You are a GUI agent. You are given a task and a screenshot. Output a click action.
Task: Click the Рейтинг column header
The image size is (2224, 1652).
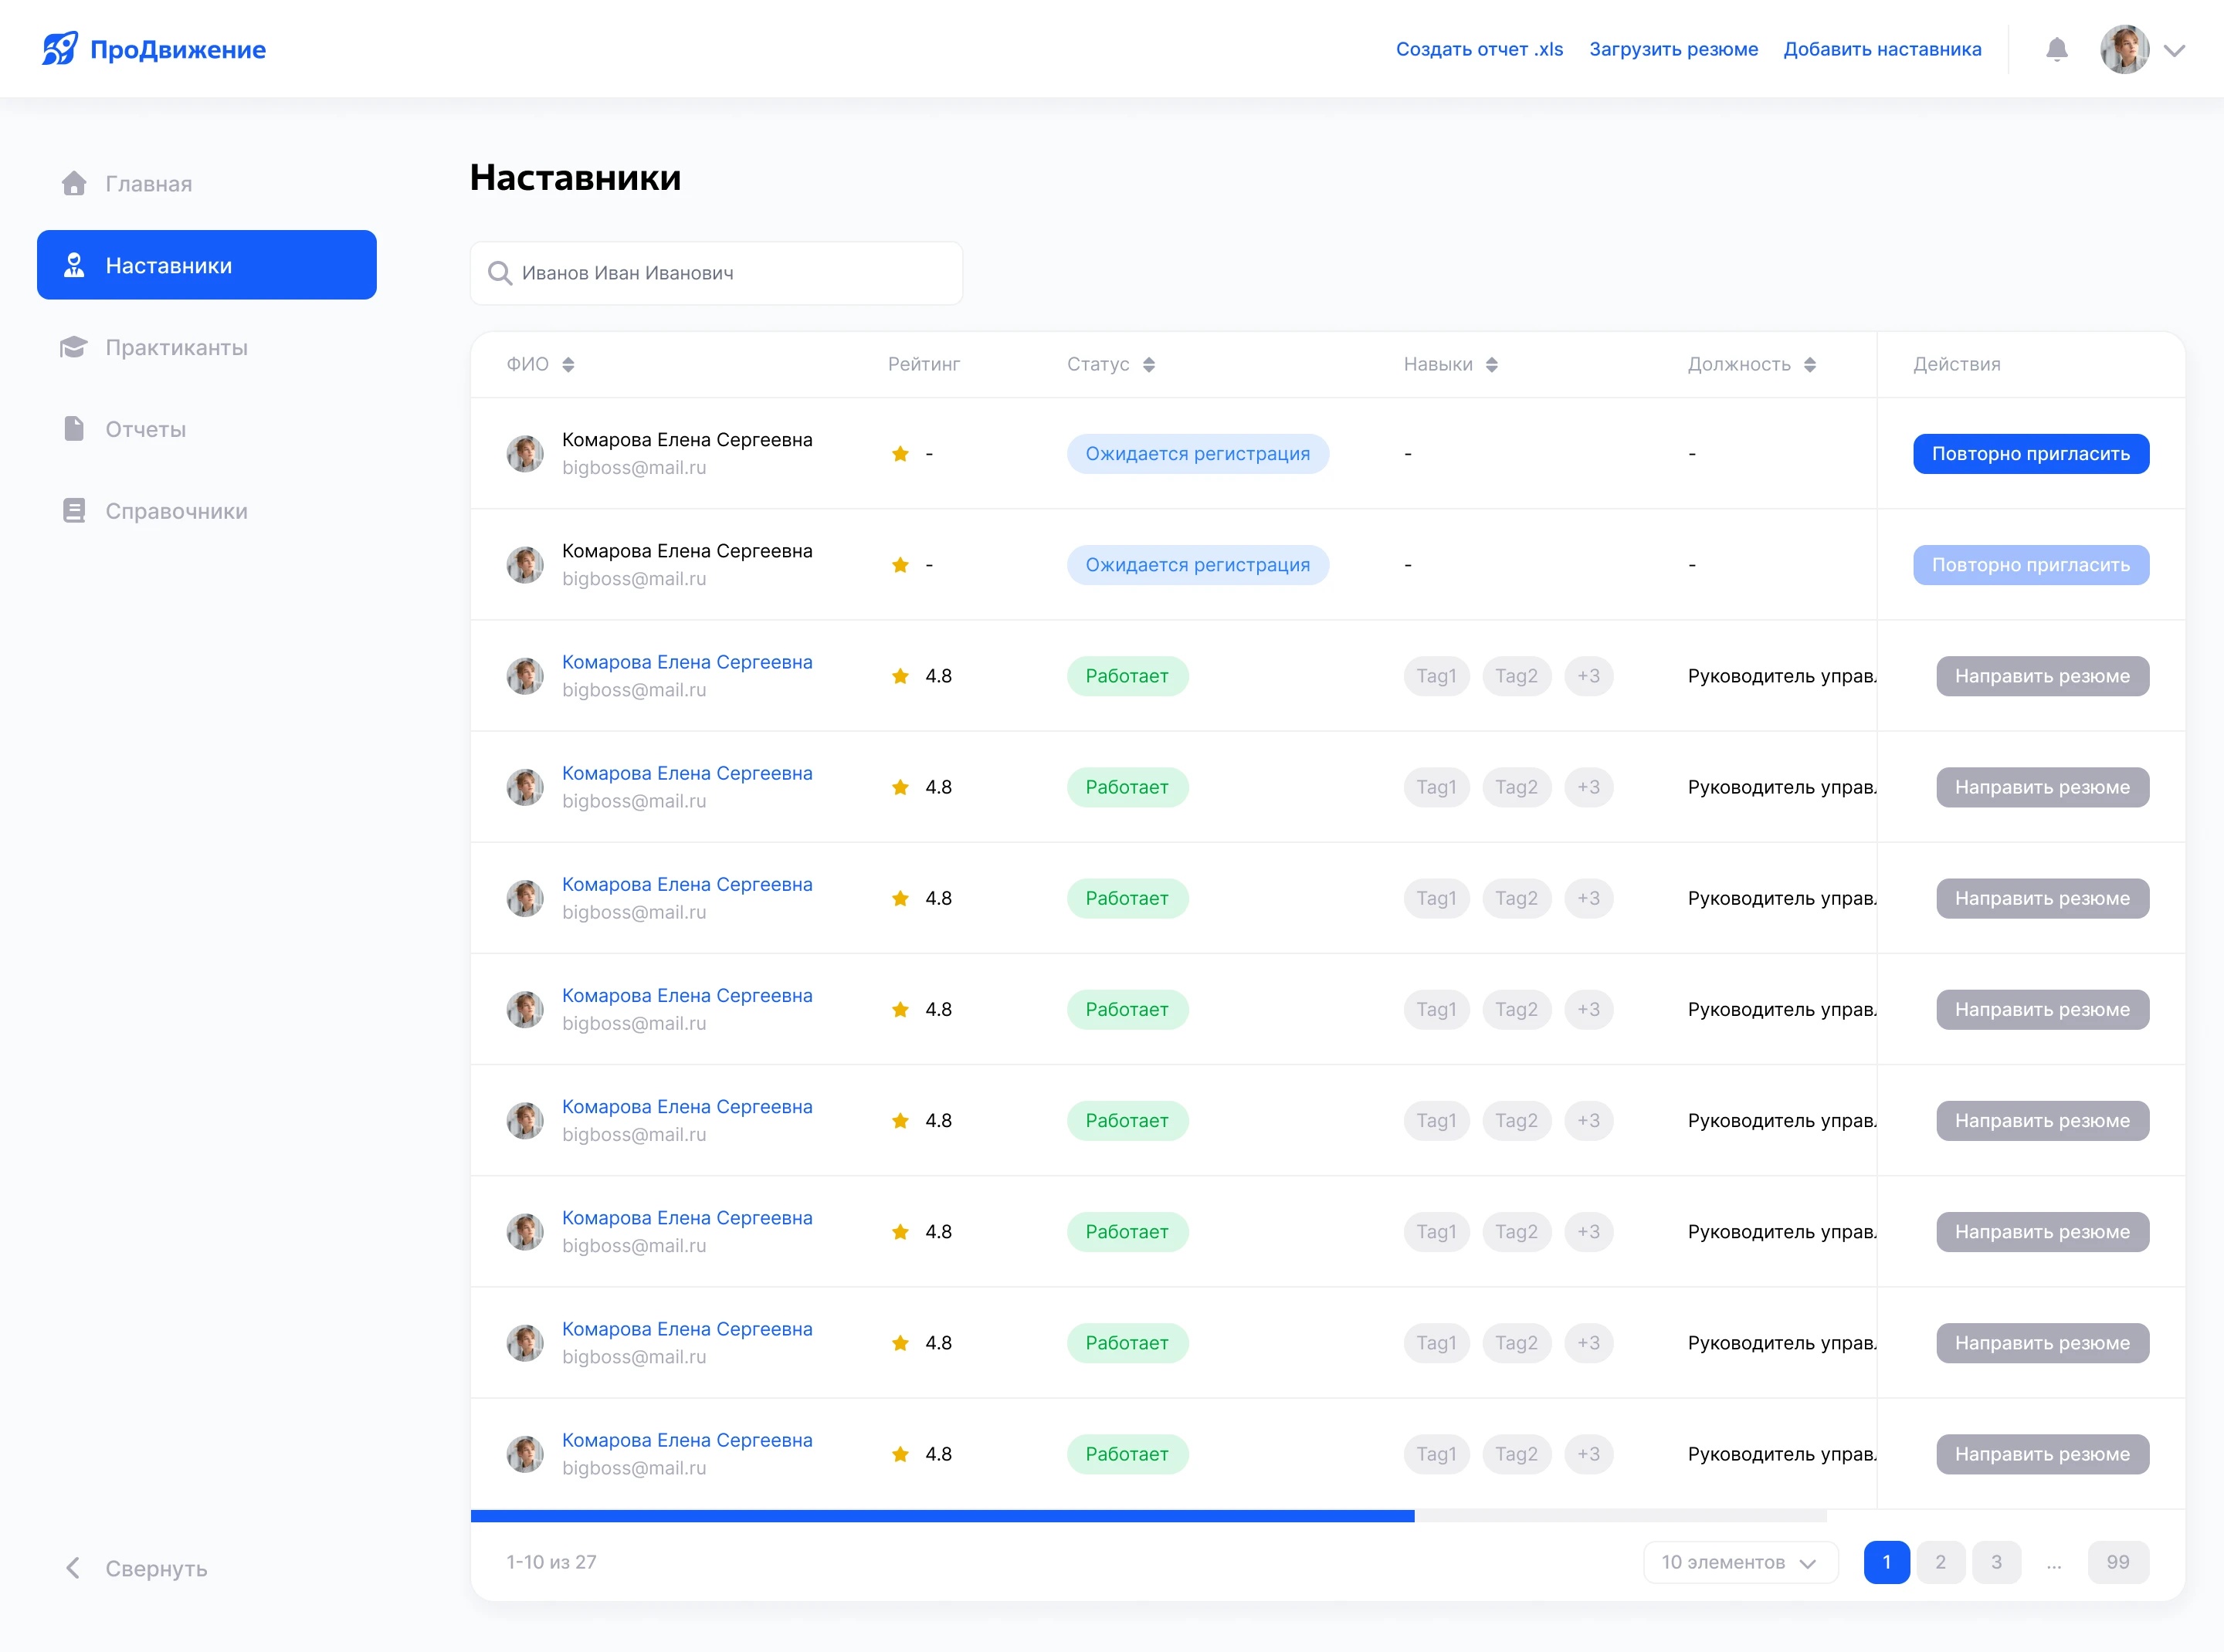(x=924, y=364)
